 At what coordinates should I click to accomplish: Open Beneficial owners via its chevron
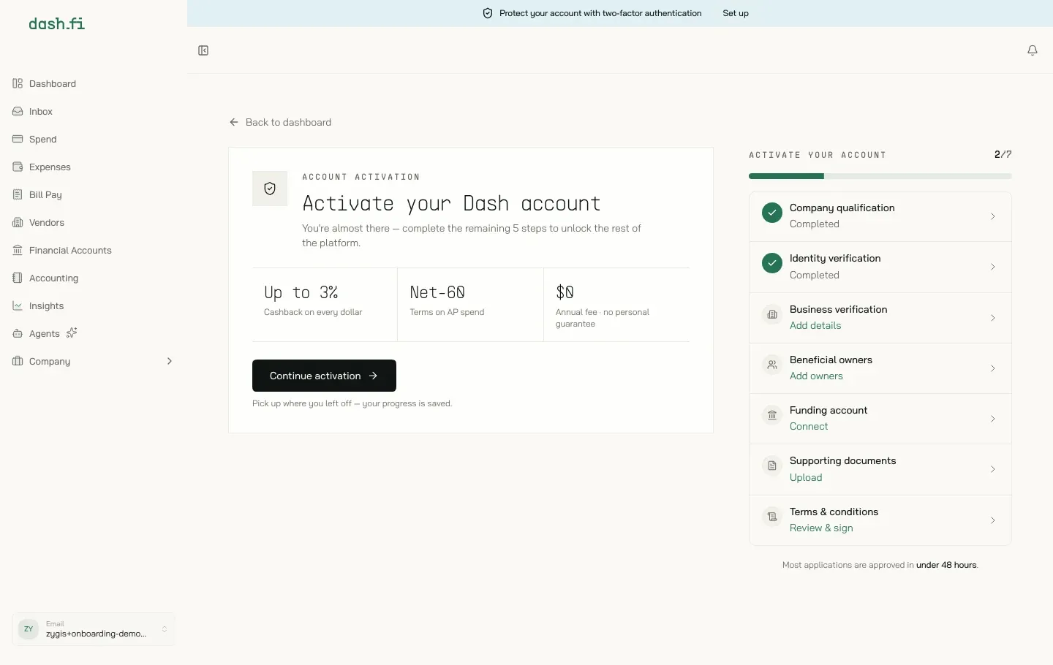[x=992, y=368]
